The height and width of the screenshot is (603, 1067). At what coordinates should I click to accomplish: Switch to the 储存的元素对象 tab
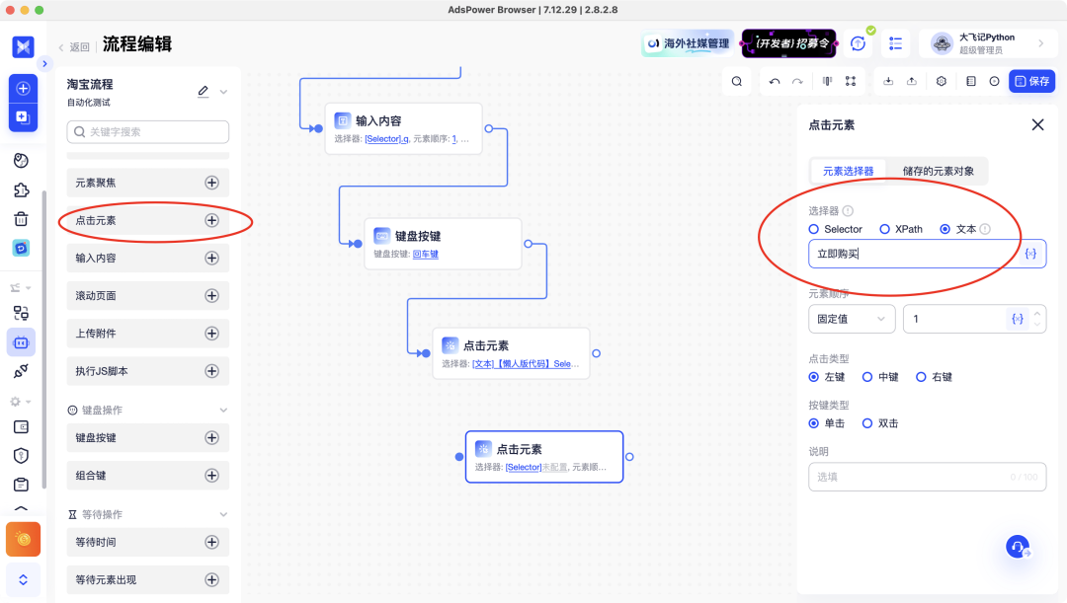(940, 171)
